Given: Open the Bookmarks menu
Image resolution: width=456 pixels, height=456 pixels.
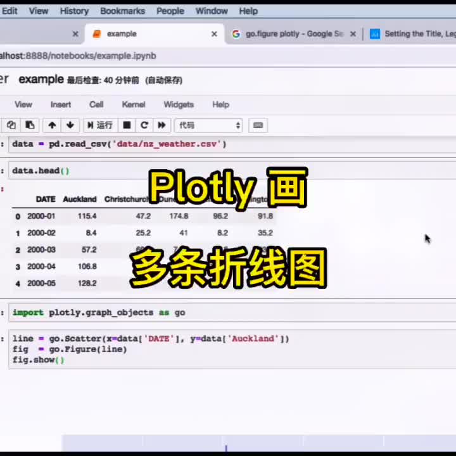Looking at the screenshot, I should pos(122,11).
